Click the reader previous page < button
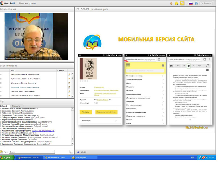 [x=184, y=66]
